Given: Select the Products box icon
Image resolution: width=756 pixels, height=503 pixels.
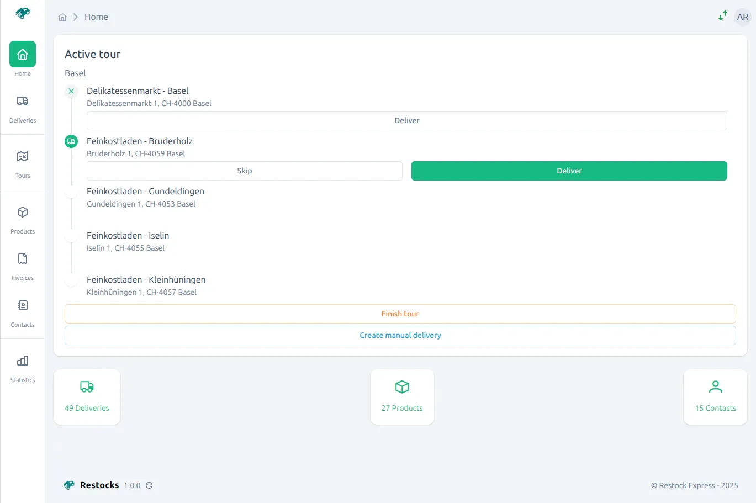Looking at the screenshot, I should 22,212.
